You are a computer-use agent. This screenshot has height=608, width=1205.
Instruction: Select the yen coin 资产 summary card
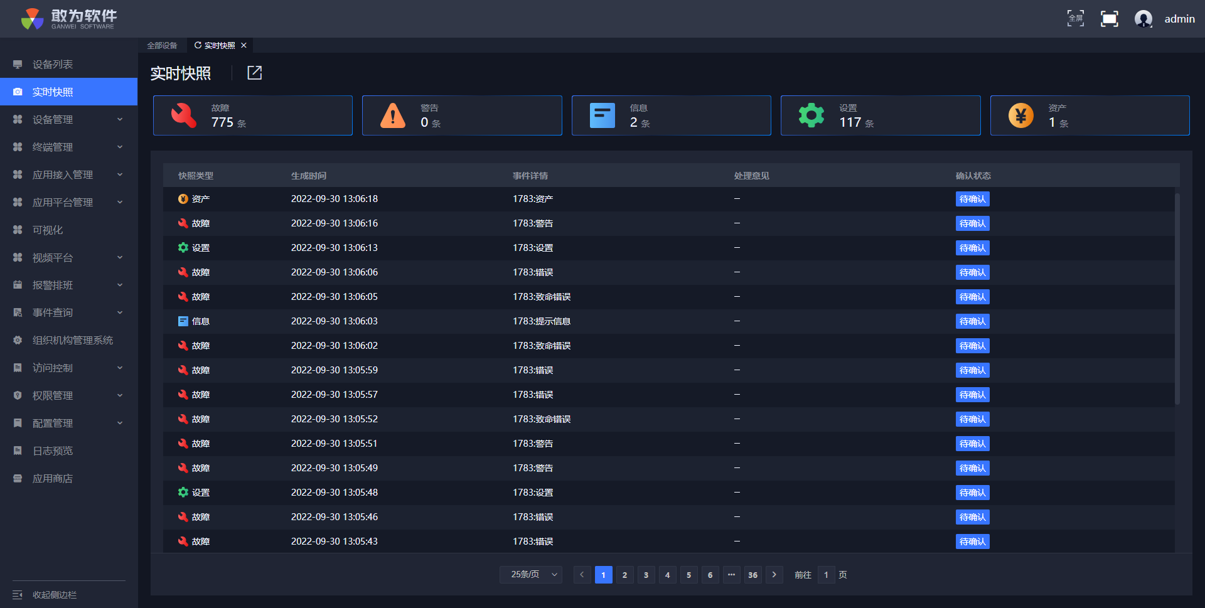click(x=1089, y=115)
